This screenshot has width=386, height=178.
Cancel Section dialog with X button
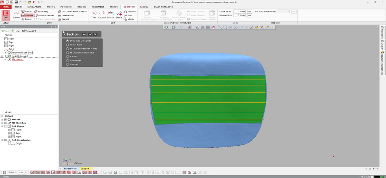(x=95, y=35)
